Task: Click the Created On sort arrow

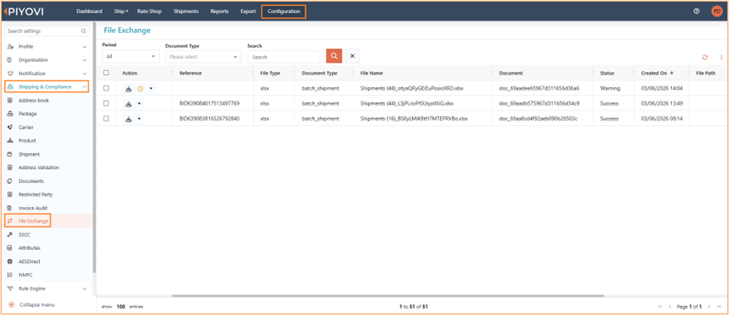Action: (672, 73)
